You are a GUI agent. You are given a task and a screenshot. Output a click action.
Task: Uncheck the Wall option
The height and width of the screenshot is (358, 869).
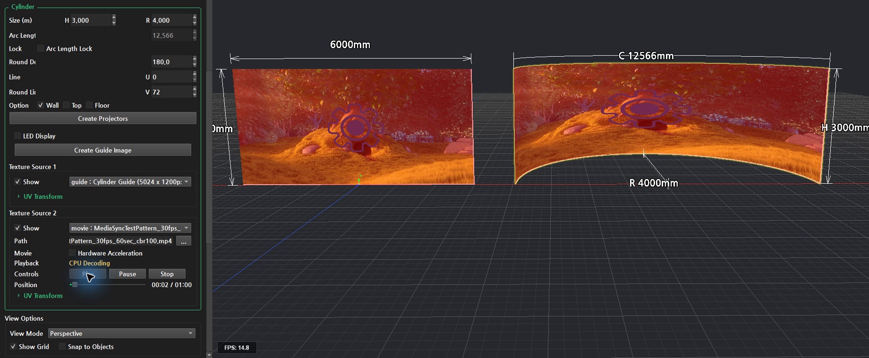[41, 105]
